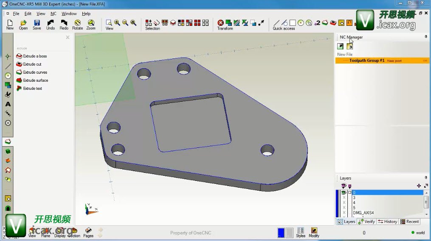Open the NC menu
This screenshot has width=431, height=241.
pos(53,14)
